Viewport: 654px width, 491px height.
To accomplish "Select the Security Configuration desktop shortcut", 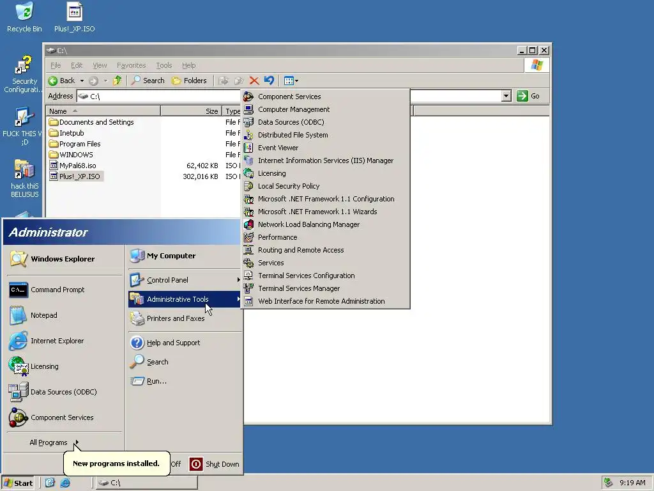I will point(24,74).
